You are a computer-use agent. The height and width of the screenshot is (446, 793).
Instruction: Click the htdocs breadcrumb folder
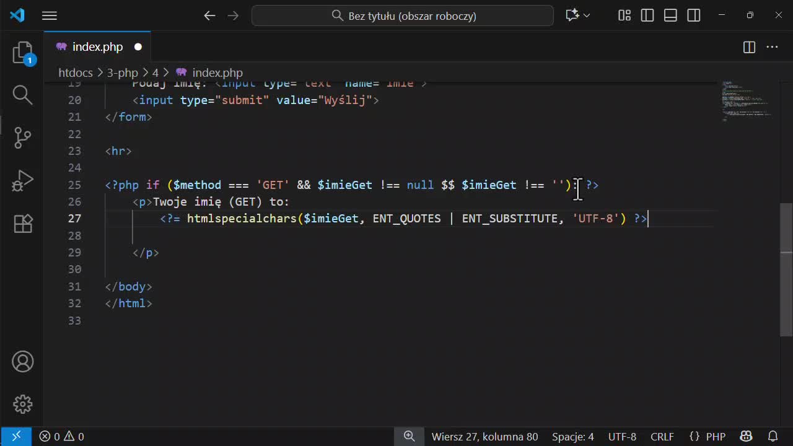pos(75,72)
